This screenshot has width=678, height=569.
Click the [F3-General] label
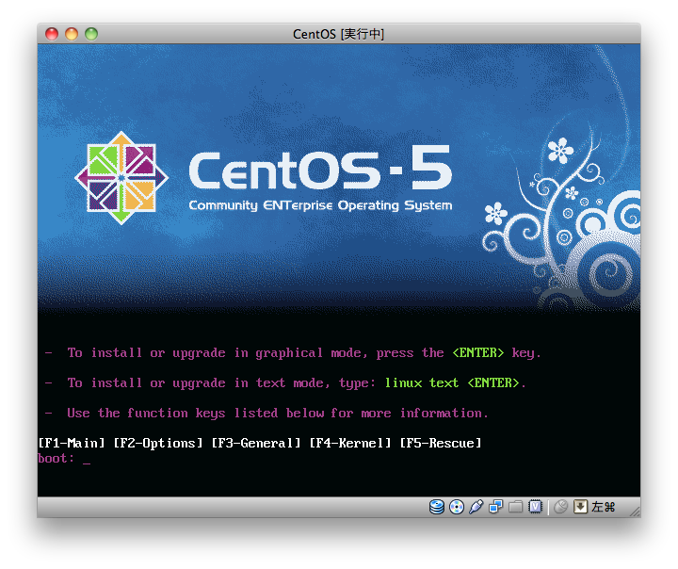click(x=256, y=443)
